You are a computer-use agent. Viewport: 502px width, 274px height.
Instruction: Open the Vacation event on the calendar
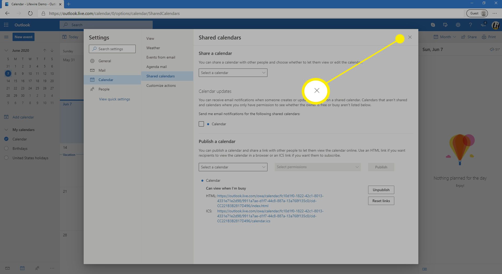pyautogui.click(x=69, y=155)
